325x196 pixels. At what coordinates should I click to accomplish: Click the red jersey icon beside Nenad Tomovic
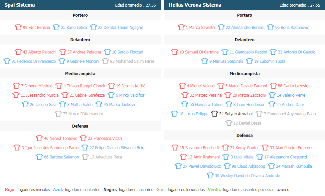coord(39,138)
